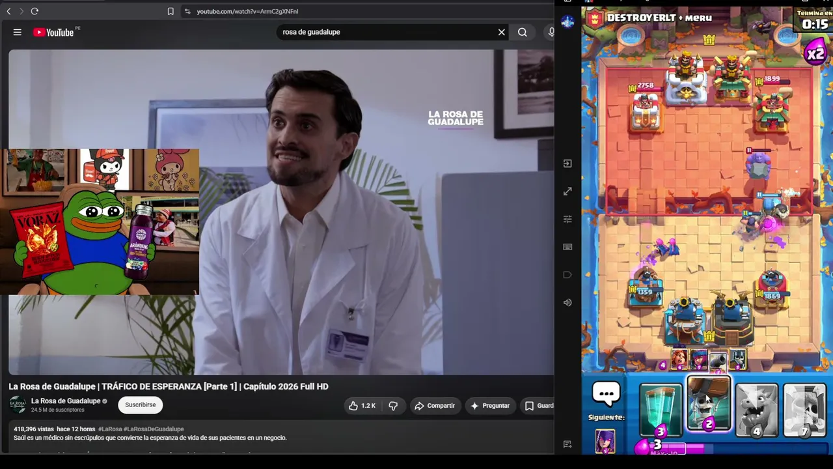This screenshot has height=469, width=833.
Task: Open the YouTube hamburger guide menu
Action: pyautogui.click(x=18, y=32)
